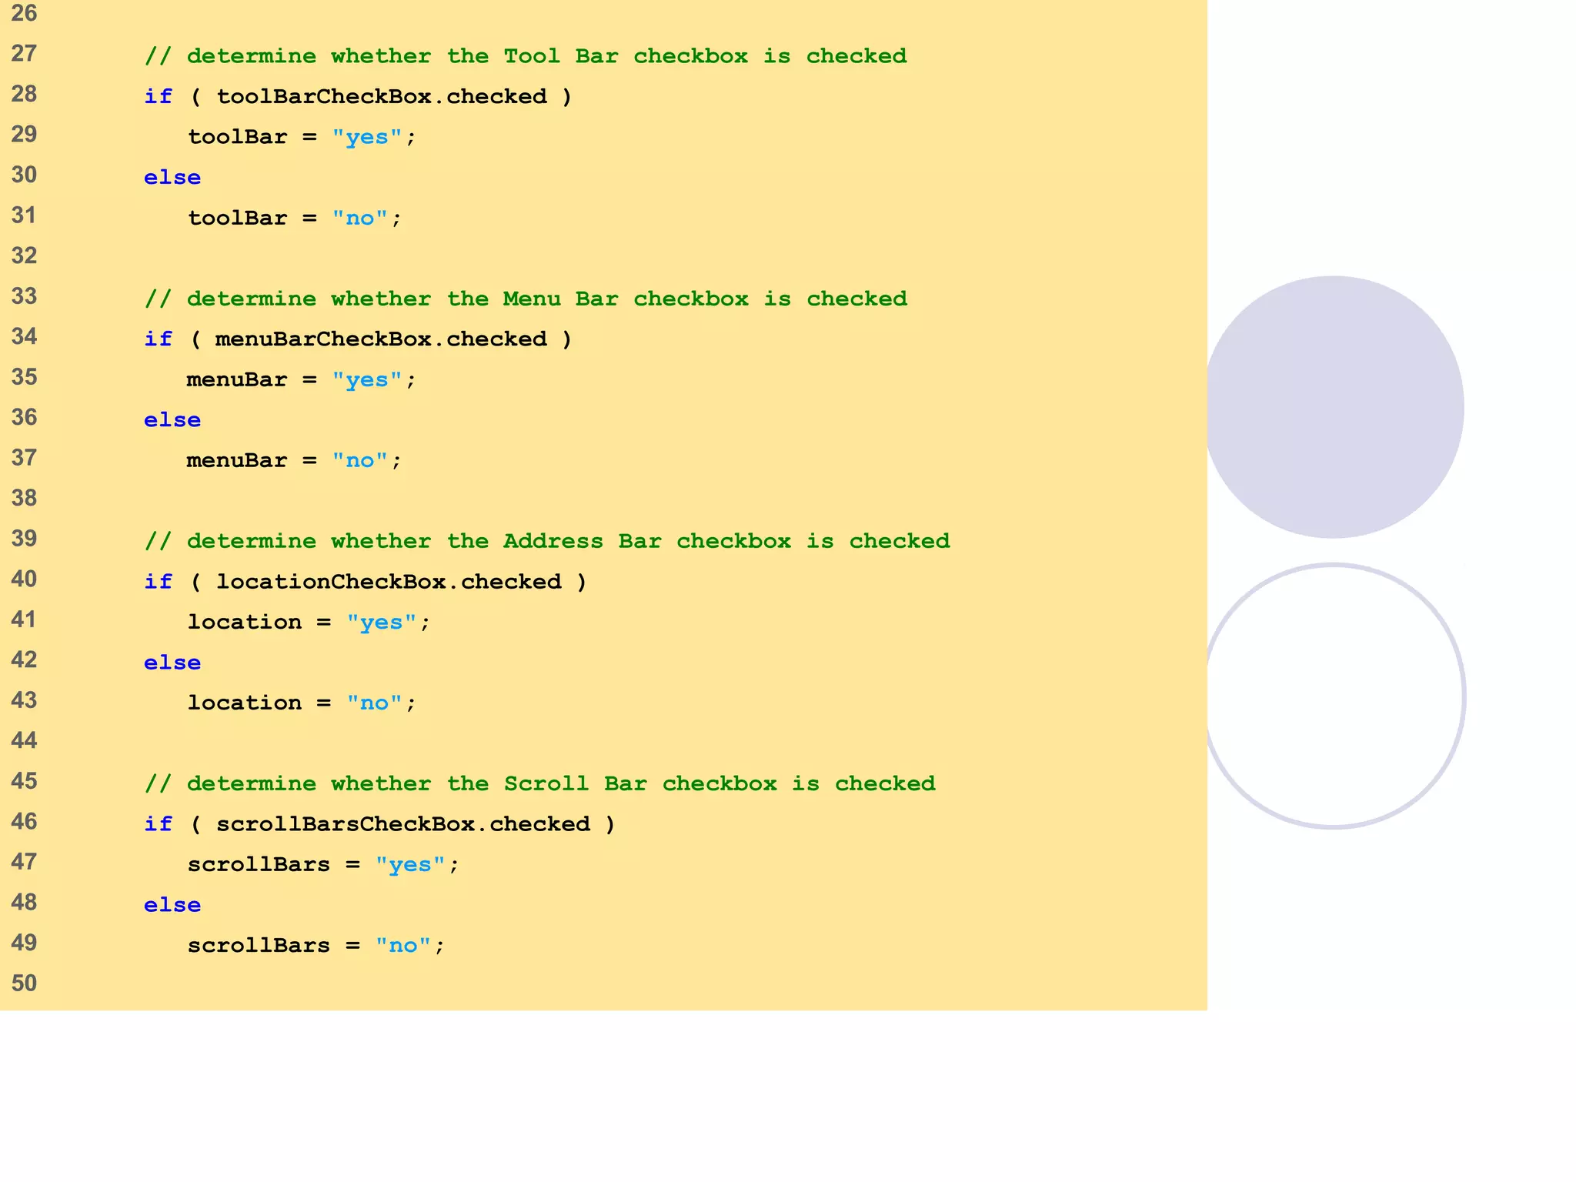
Task: Click the Address Bar checkbox comment line
Action: 547,541
